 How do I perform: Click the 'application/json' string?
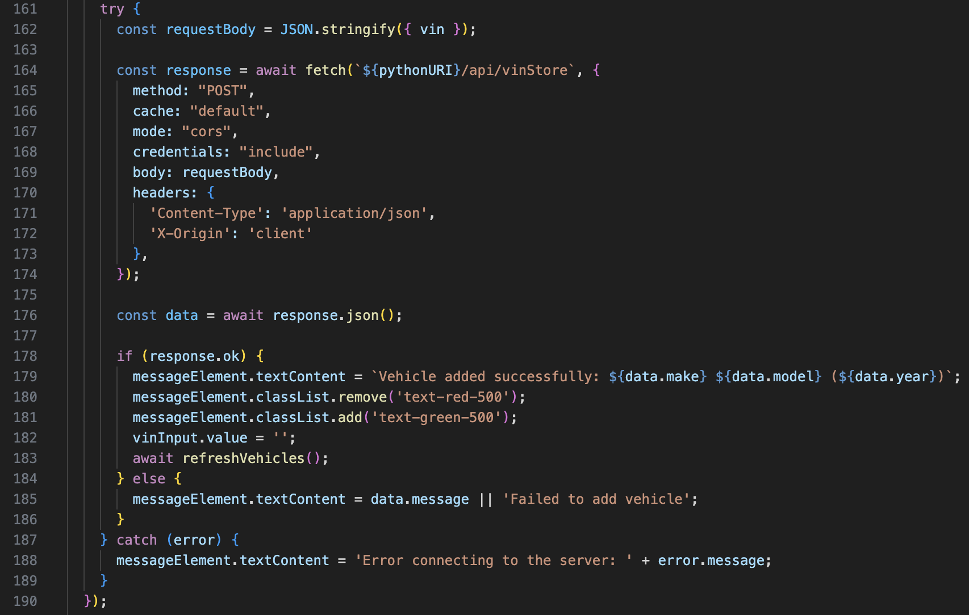coord(354,213)
